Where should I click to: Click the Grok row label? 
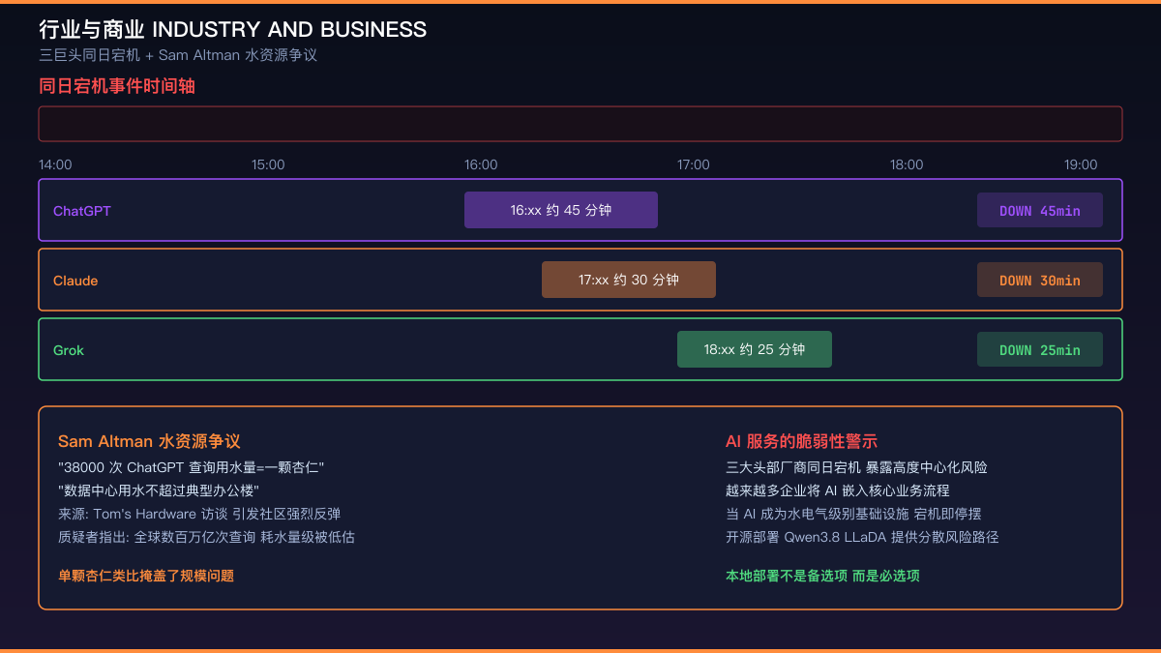69,350
